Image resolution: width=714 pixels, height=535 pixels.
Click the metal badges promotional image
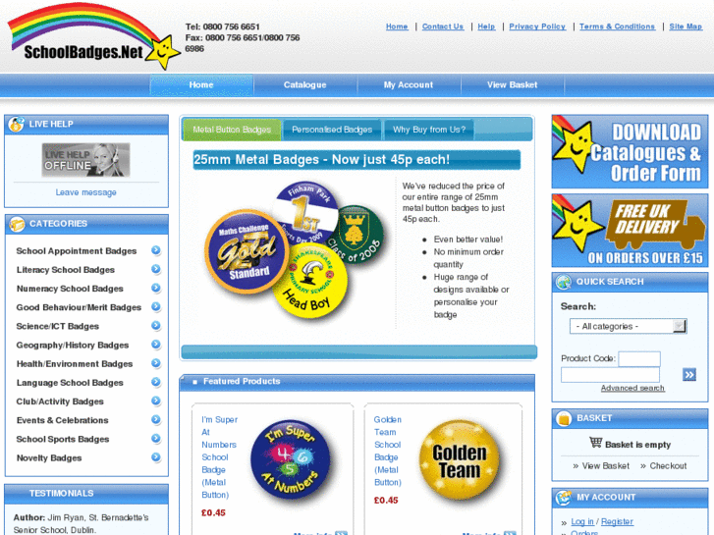click(295, 249)
